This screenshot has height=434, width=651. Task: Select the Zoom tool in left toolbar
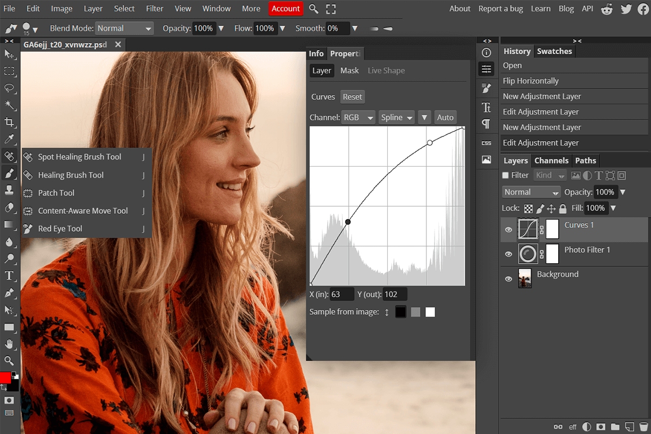coord(9,361)
